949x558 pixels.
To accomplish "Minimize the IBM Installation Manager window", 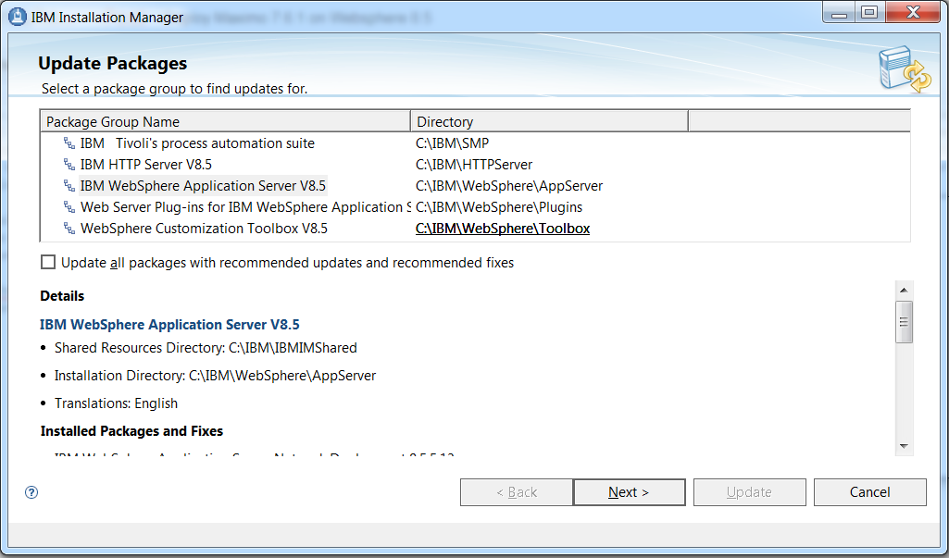I will click(839, 12).
